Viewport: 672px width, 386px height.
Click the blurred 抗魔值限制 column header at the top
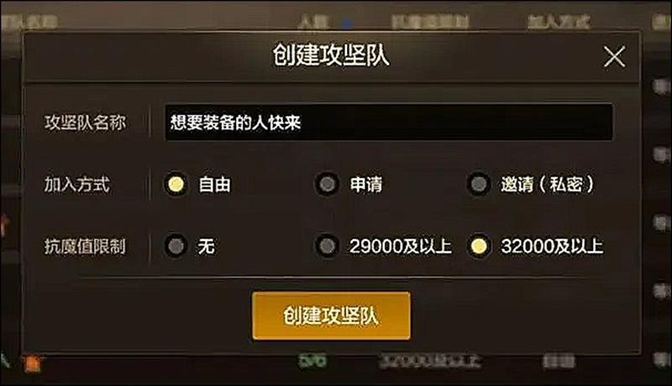click(x=430, y=22)
